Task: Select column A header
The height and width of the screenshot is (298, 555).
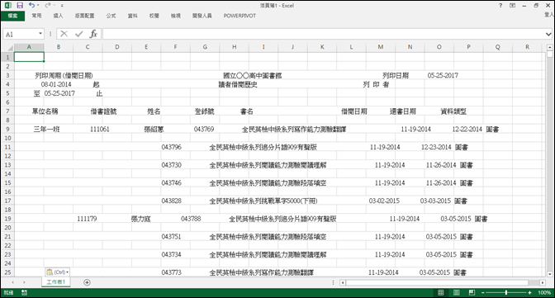Action: point(29,47)
